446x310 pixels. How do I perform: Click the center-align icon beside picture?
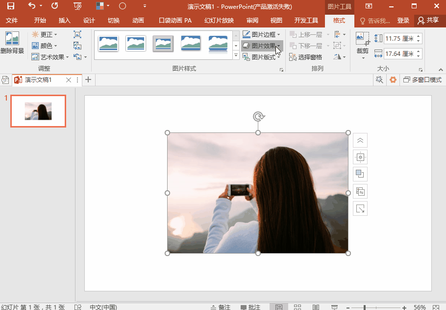coord(360,157)
